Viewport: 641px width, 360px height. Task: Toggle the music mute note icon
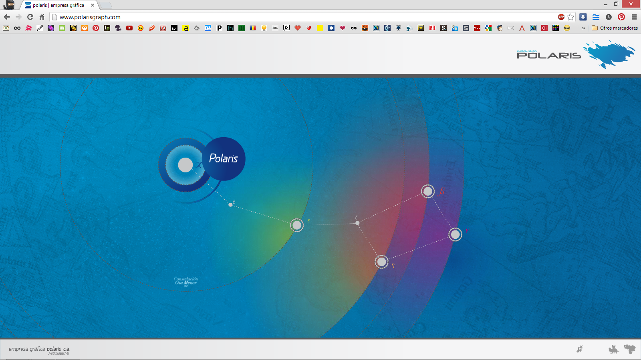click(580, 349)
